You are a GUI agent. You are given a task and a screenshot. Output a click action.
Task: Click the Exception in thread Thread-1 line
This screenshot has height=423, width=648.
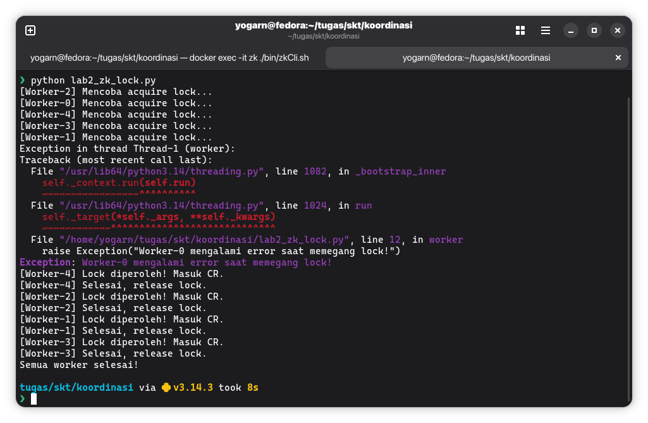127,149
